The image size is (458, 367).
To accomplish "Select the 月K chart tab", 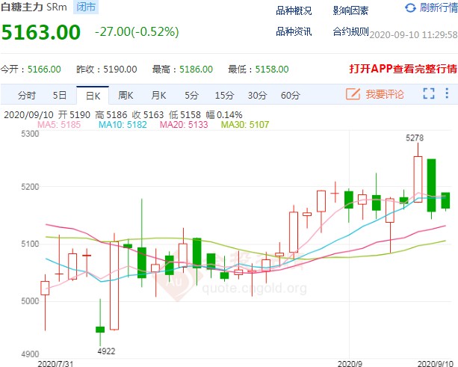I will click(158, 95).
